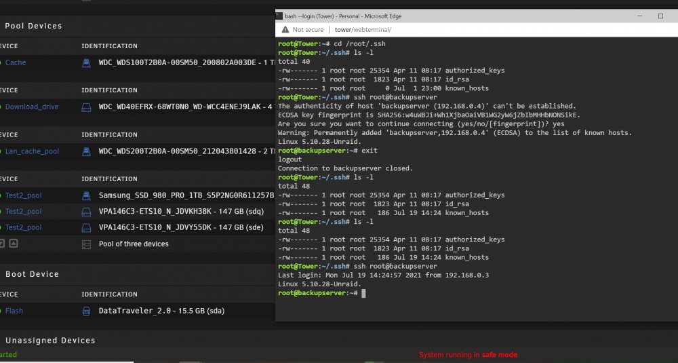Click the terminal cursor at root@backupserver prompt
The image size is (678, 363).
point(363,293)
